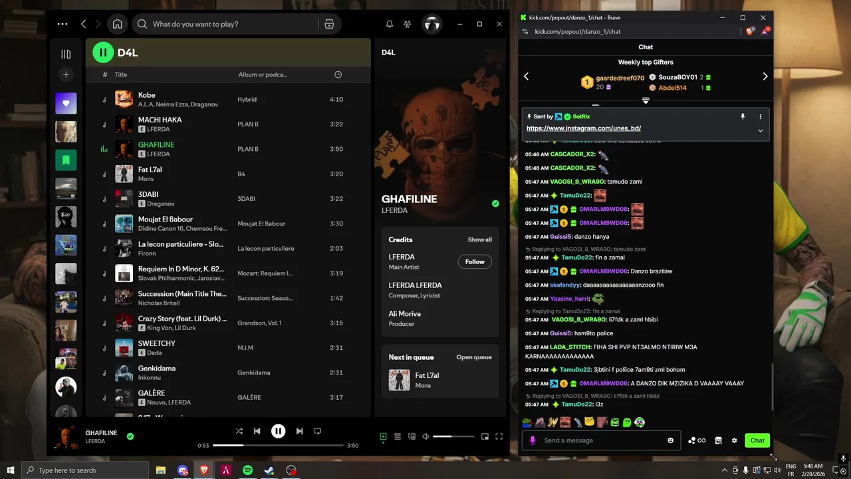
Task: Pause the D4L playlist with green button
Action: pyautogui.click(x=103, y=53)
